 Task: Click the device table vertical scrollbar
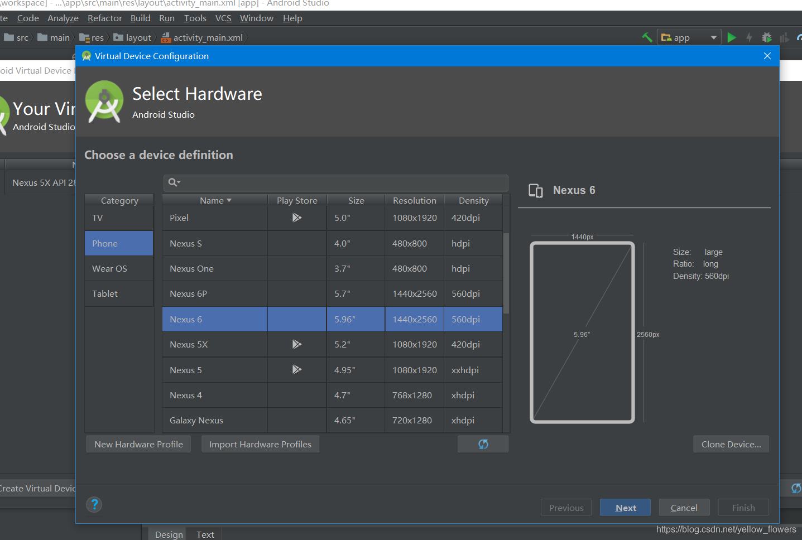[x=506, y=273]
